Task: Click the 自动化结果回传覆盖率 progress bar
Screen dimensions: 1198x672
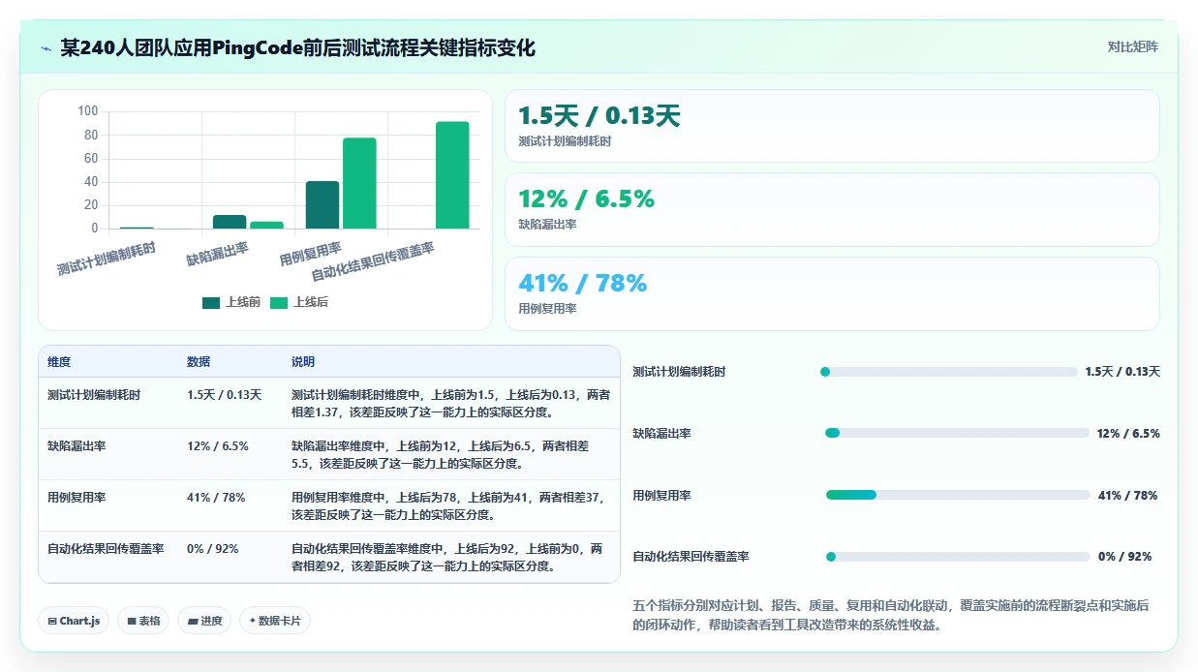Action: click(x=958, y=557)
